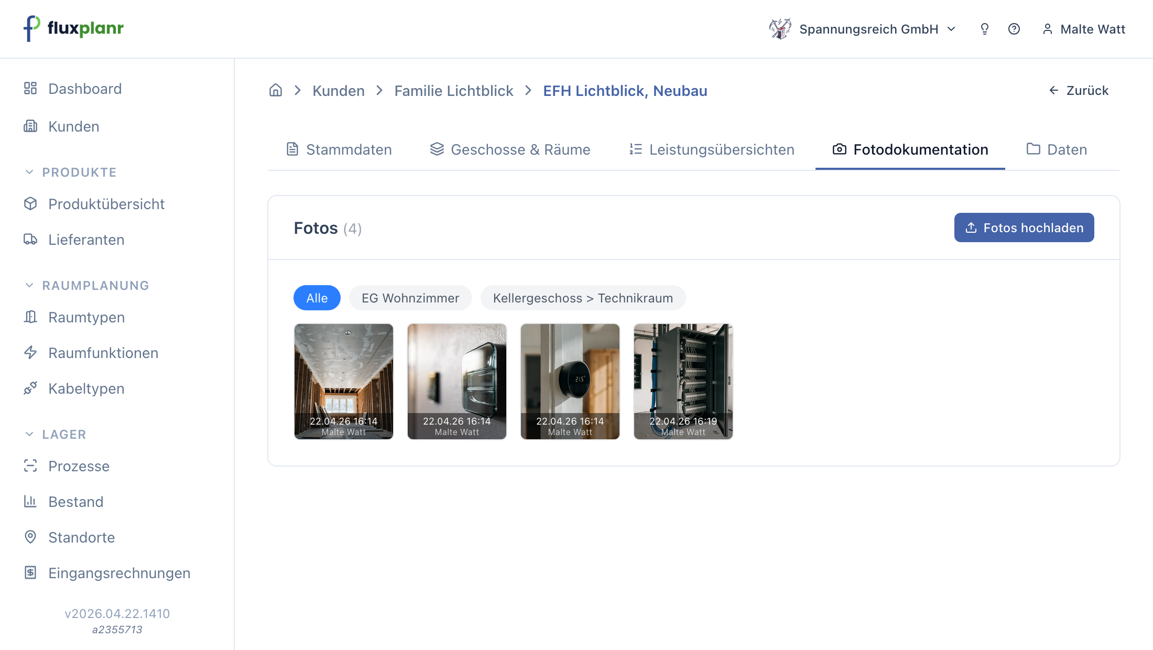Click Fotos hochladen button
Screen dimensions: 1153x650
pos(1024,227)
